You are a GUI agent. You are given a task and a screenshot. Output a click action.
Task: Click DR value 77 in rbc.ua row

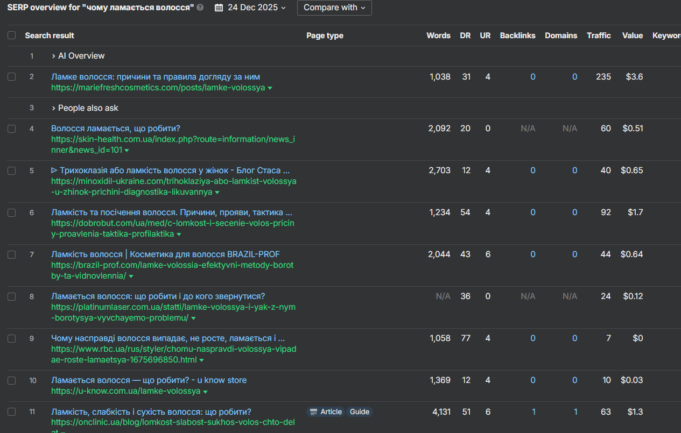(x=466, y=338)
